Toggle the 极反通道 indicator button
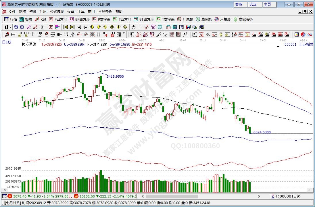The height and width of the screenshot is (207, 315). 29,45
